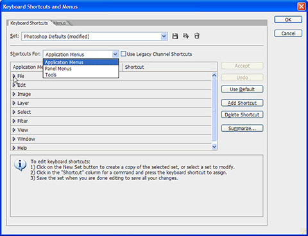
Task: Select the Window row label
Action: (x=26, y=139)
